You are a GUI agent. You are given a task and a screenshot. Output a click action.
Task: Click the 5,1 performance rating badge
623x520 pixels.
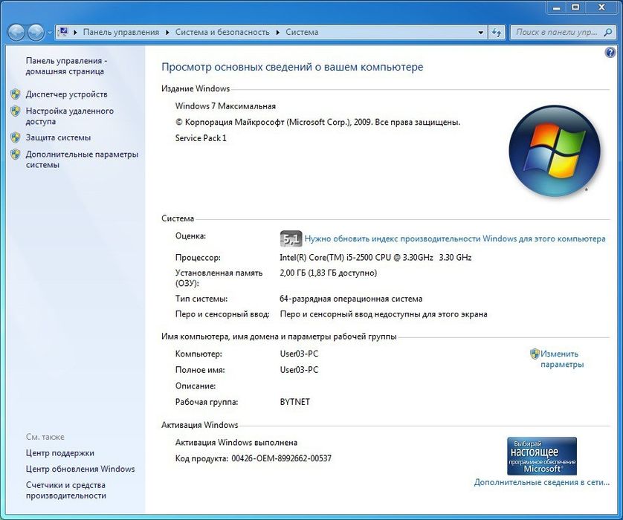pos(291,238)
